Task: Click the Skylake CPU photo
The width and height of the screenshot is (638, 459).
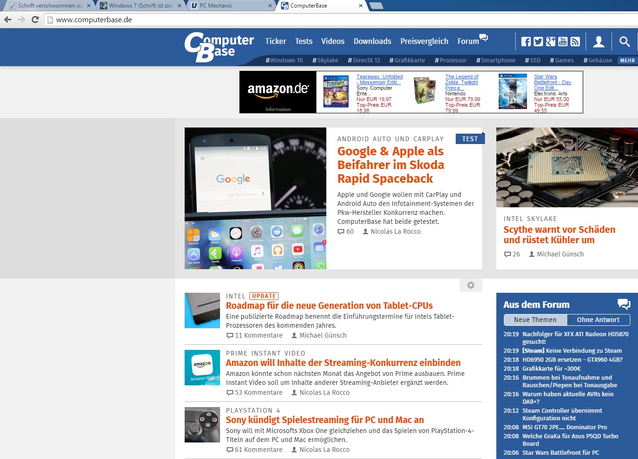Action: [567, 167]
